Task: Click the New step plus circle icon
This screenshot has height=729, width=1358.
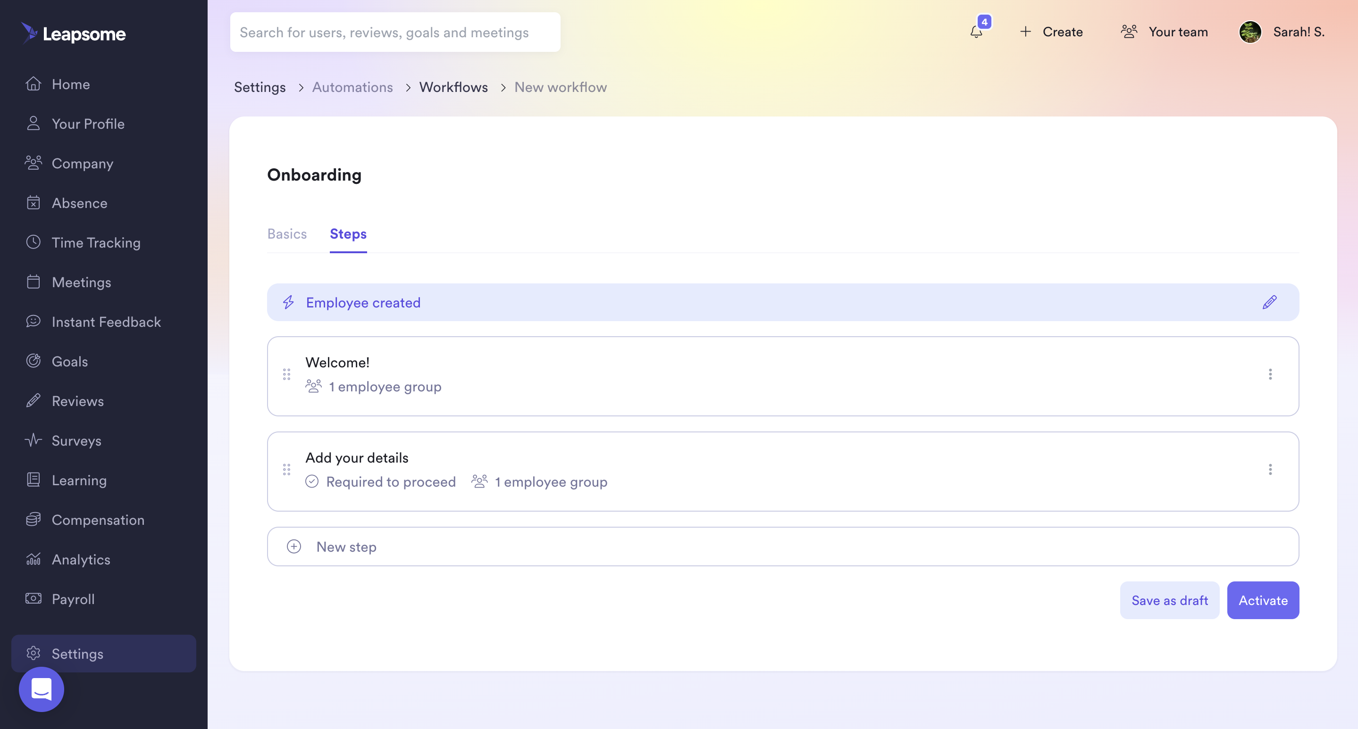Action: coord(293,547)
